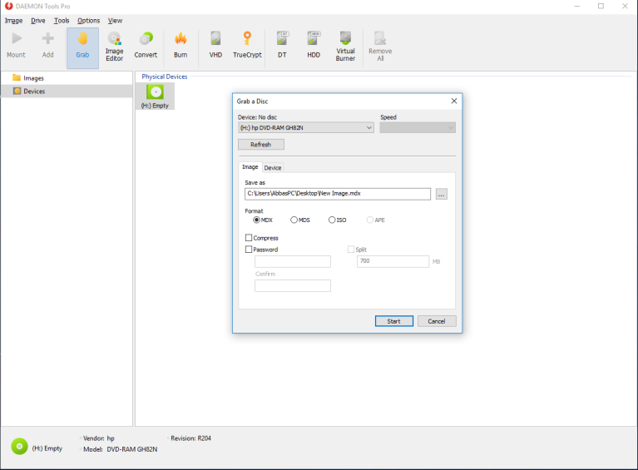Open the TrueCrypt tool
Image resolution: width=638 pixels, height=470 pixels.
(247, 46)
